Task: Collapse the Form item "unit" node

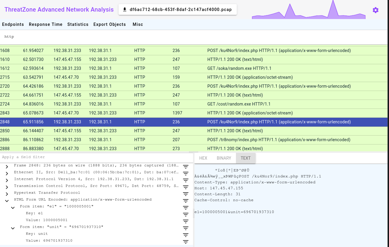Action: click(13, 228)
